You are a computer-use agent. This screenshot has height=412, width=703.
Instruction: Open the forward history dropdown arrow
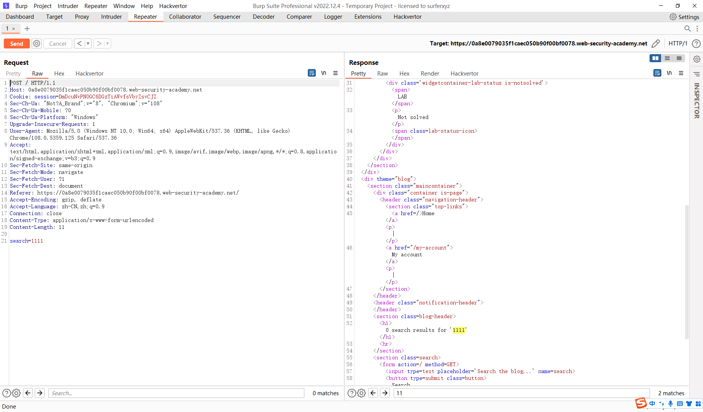107,43
